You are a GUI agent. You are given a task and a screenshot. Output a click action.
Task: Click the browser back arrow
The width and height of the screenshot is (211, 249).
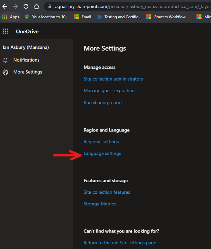(5, 7)
